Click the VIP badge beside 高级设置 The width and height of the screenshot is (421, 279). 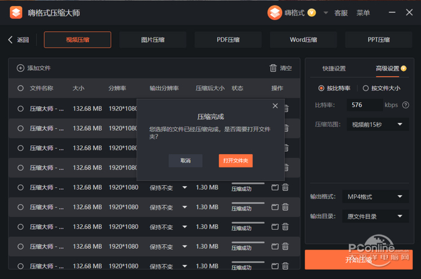click(404, 68)
